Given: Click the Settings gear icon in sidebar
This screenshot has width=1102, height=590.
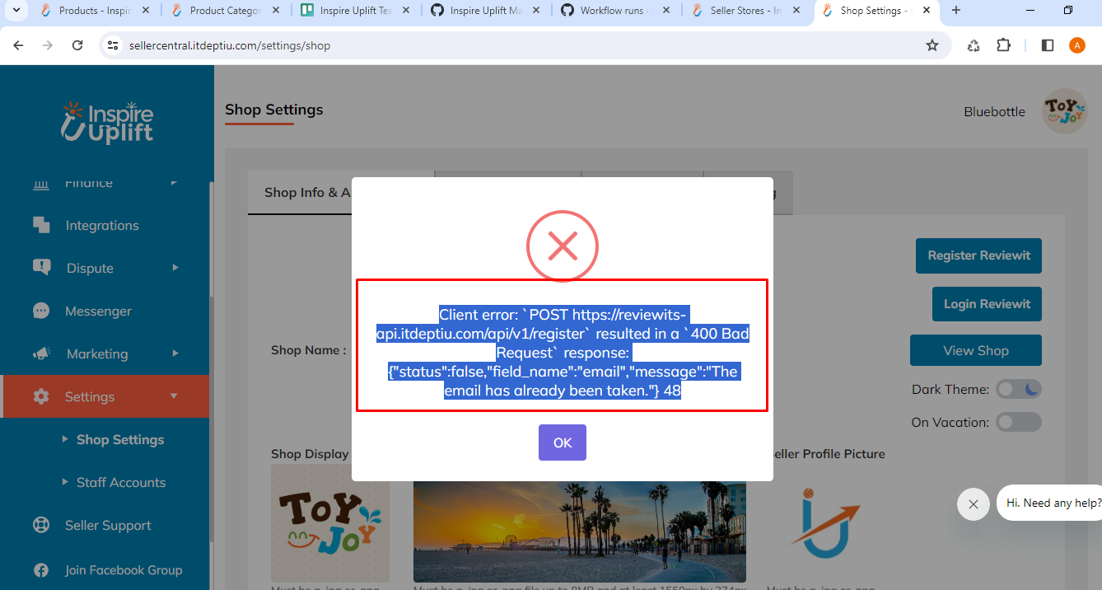Looking at the screenshot, I should point(41,396).
